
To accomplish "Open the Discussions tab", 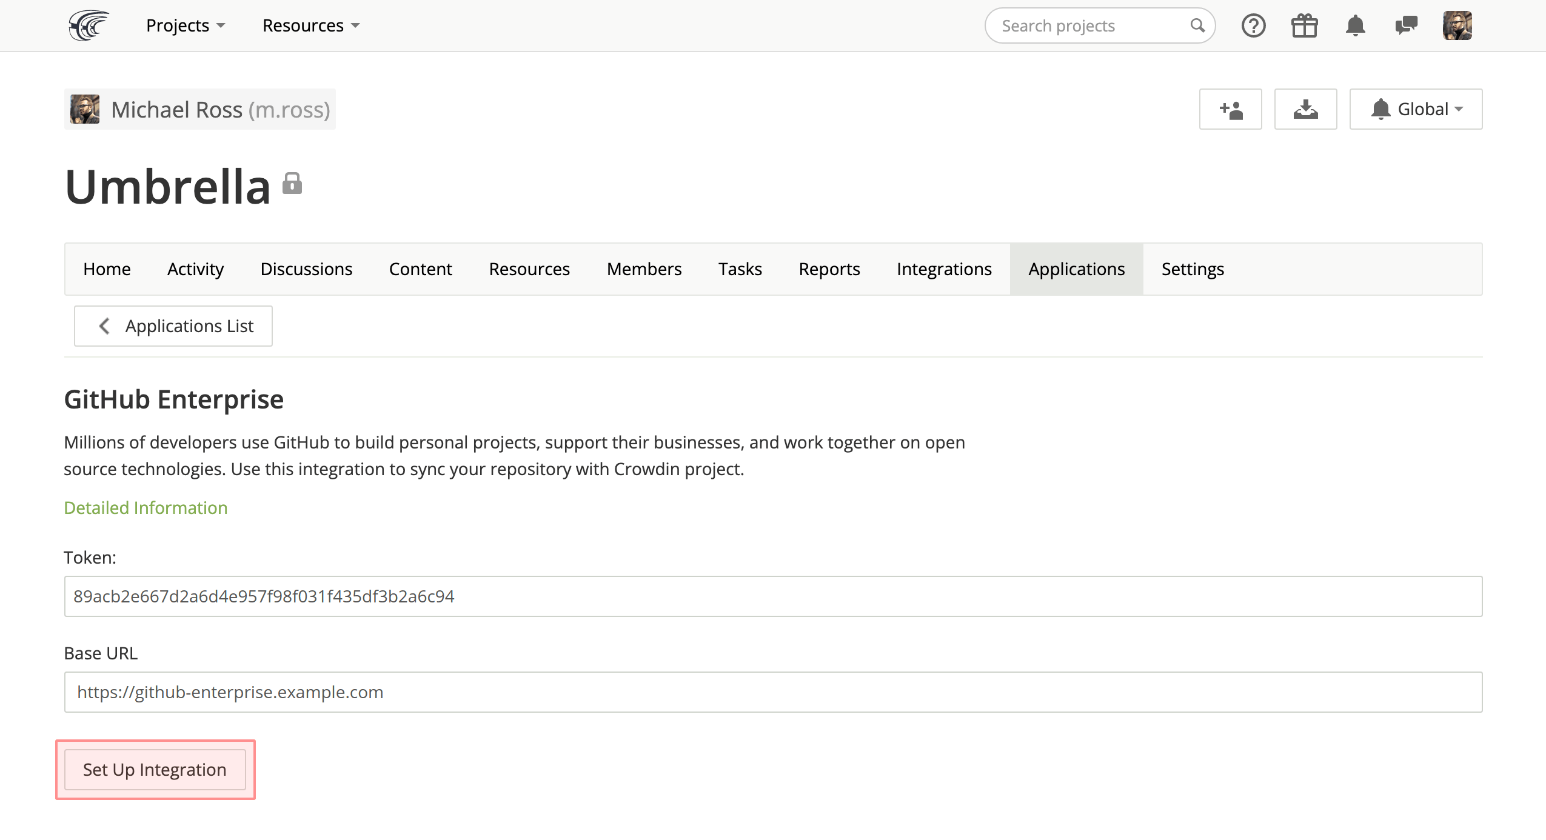I will point(306,269).
